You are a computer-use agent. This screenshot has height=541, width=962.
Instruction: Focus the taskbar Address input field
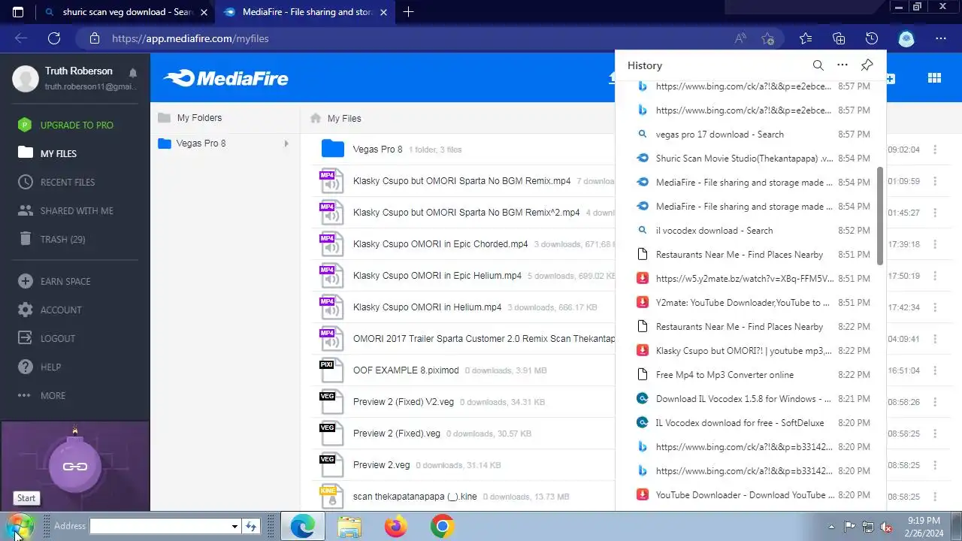click(159, 527)
